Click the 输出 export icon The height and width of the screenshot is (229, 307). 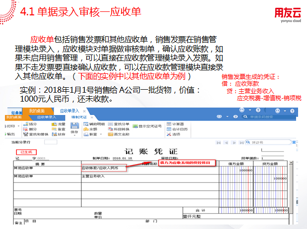click(5, 134)
